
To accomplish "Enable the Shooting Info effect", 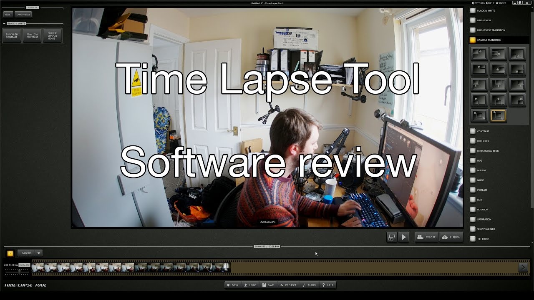I will (x=473, y=229).
